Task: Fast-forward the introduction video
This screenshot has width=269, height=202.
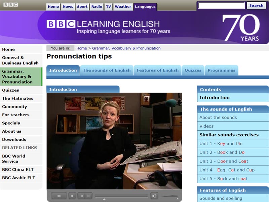Action: coord(89,196)
